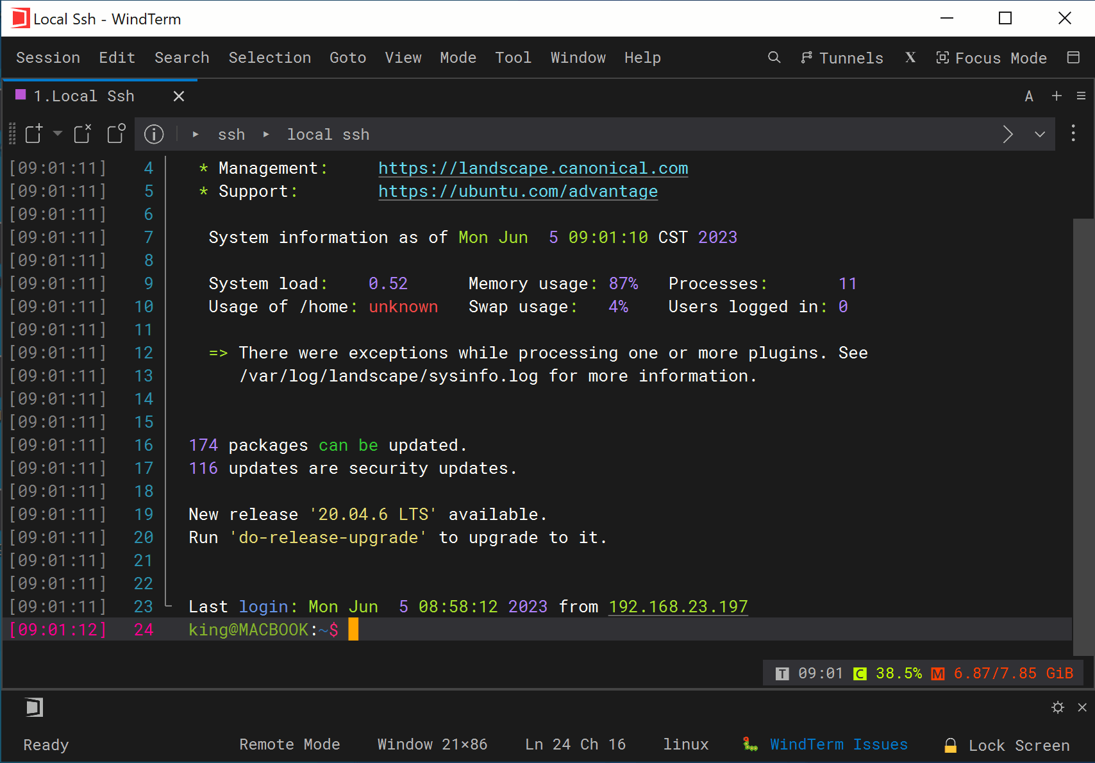Click the X icon next to Tunnels
Viewport: 1095px width, 763px height.
pos(910,58)
